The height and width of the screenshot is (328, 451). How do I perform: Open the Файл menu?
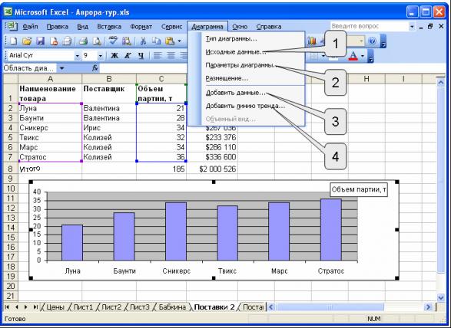pyautogui.click(x=30, y=27)
